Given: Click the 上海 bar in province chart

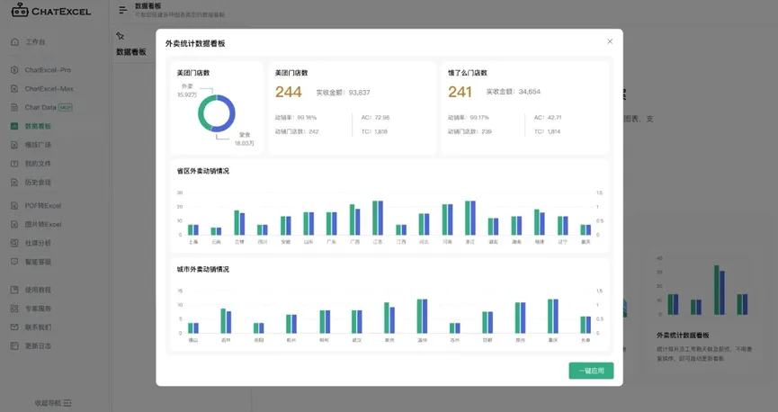Looking at the screenshot, I should pos(193,229).
